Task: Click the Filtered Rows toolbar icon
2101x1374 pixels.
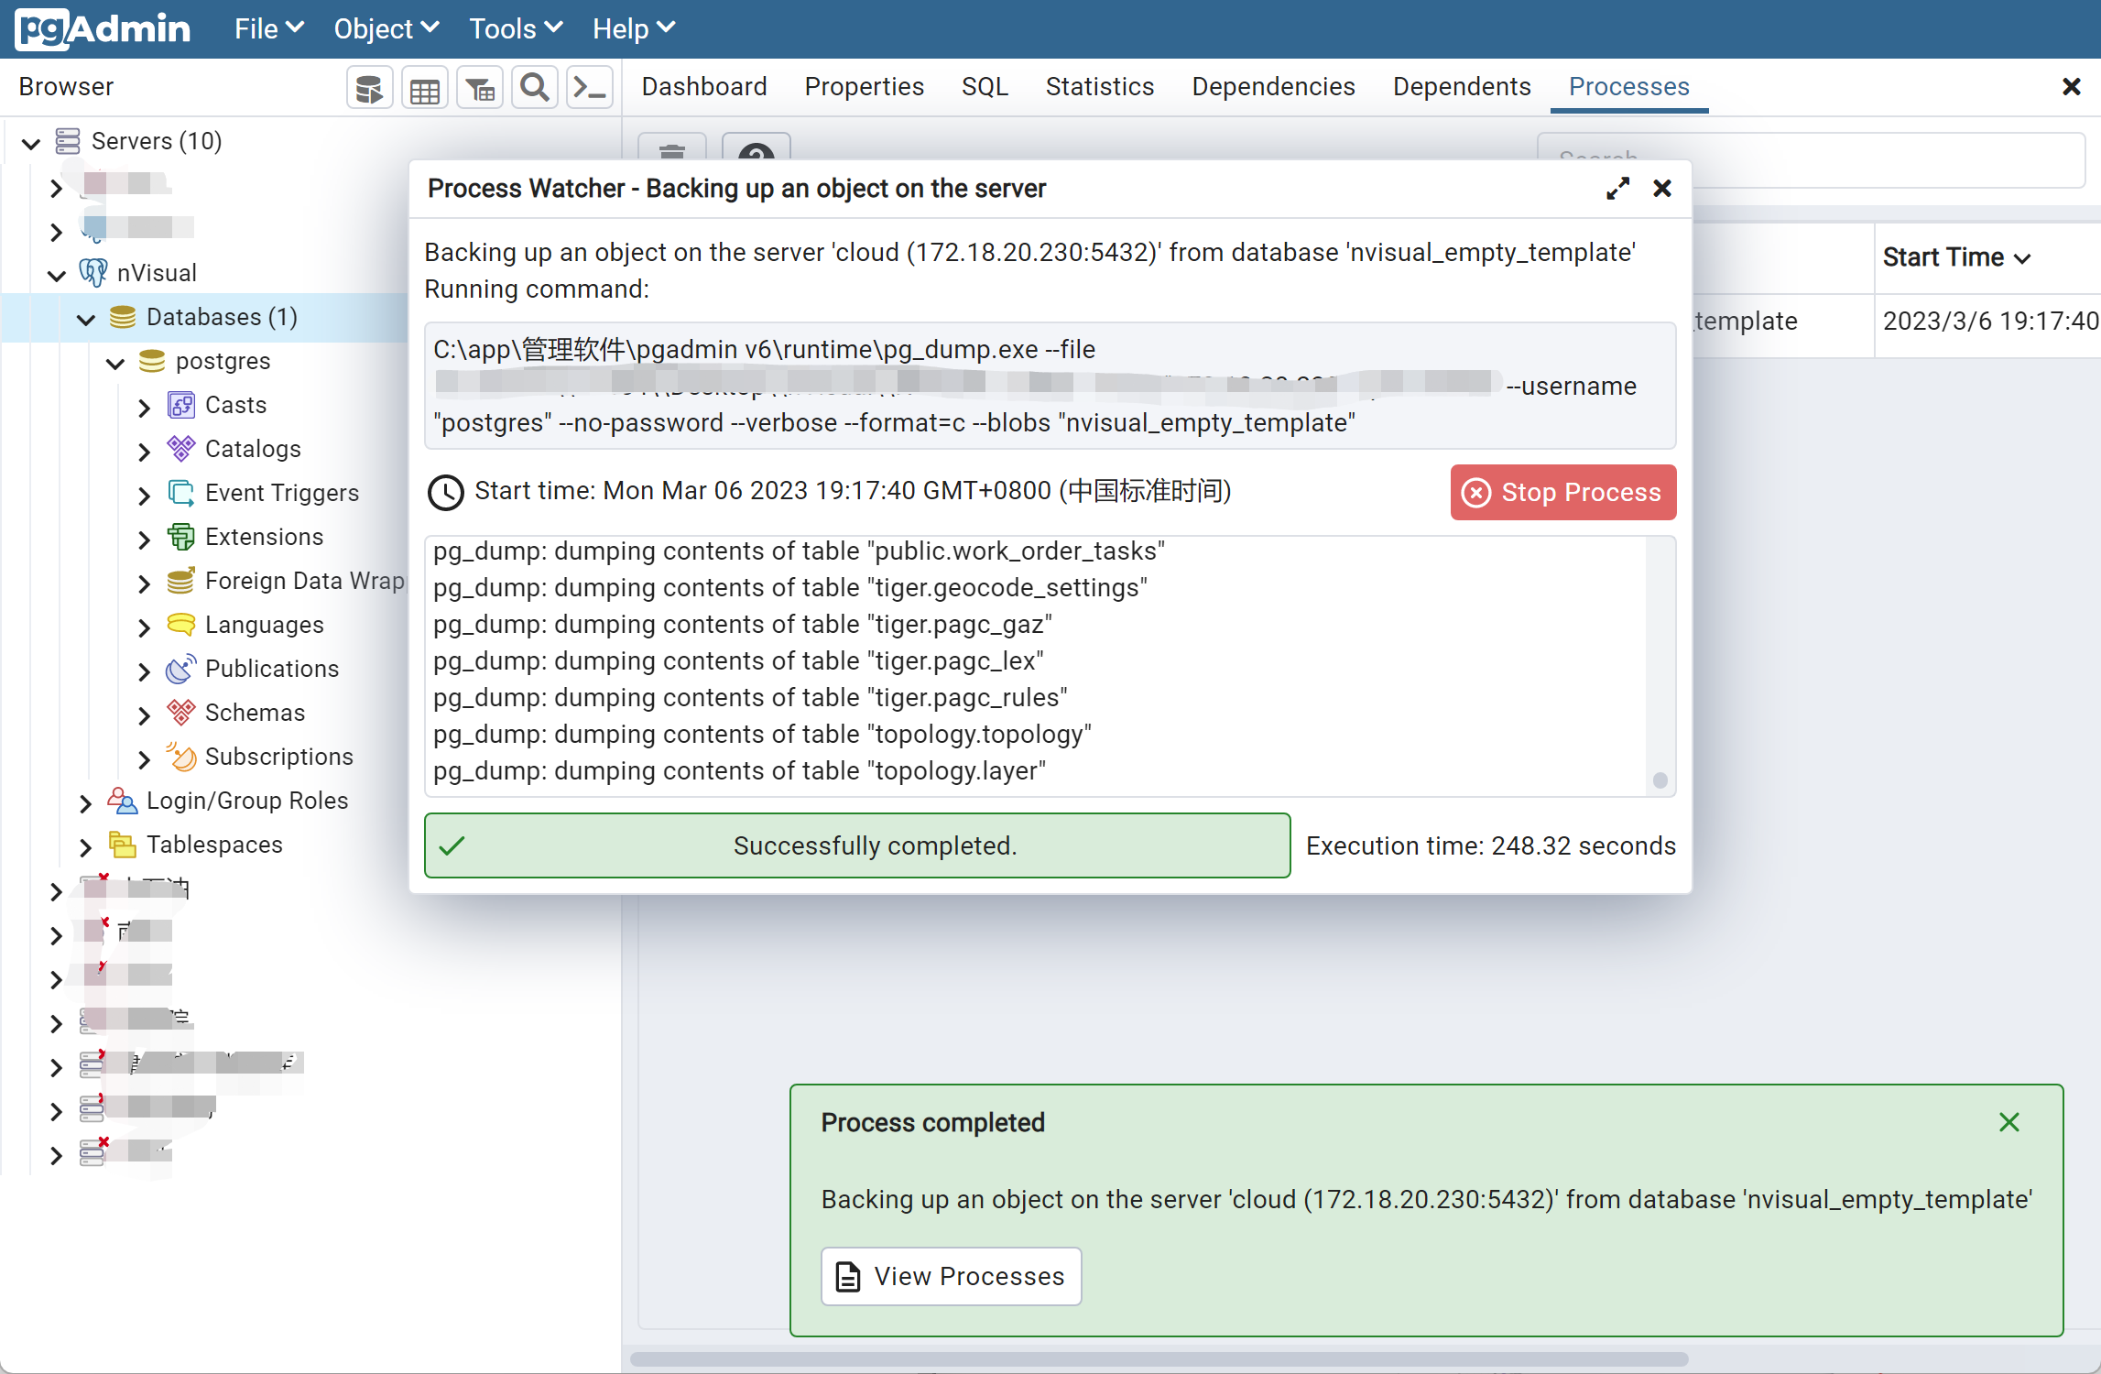Action: pos(479,89)
